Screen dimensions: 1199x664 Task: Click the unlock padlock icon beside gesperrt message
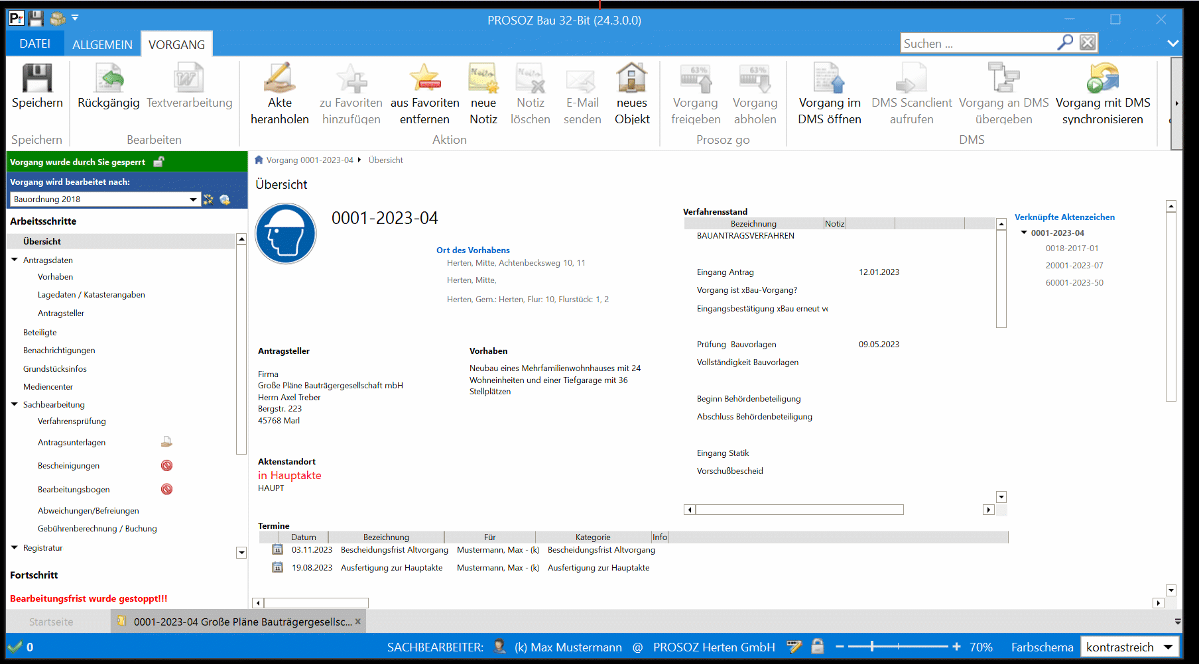tap(159, 162)
